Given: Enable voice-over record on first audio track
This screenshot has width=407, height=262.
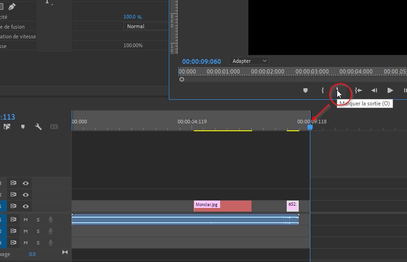Looking at the screenshot, I should tap(50, 219).
